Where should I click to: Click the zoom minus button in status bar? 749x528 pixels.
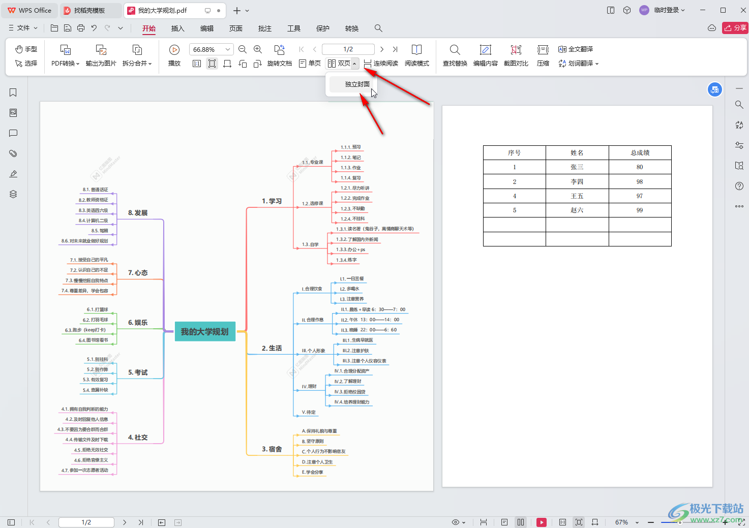coord(651,522)
